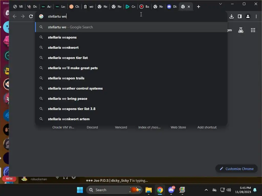Reload the page with refresh icon

pyautogui.click(x=31, y=16)
